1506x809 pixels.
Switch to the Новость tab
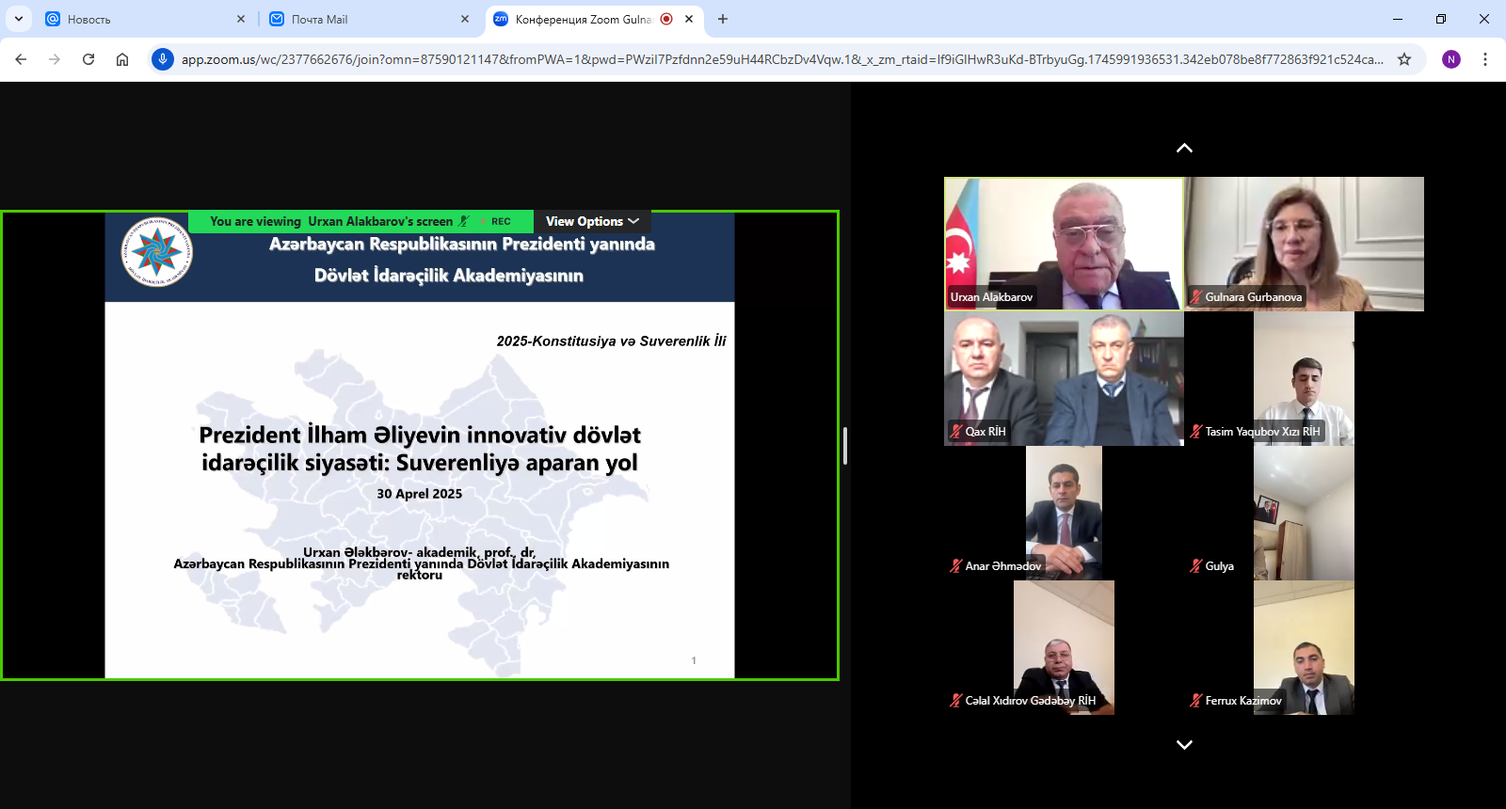pos(141,19)
